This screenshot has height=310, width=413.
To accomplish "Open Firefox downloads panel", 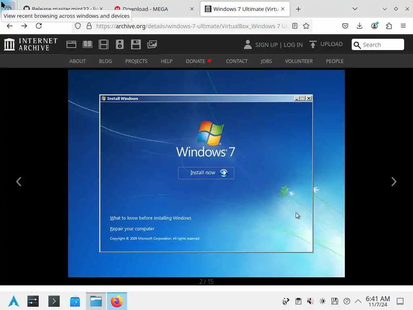I will pos(359,26).
